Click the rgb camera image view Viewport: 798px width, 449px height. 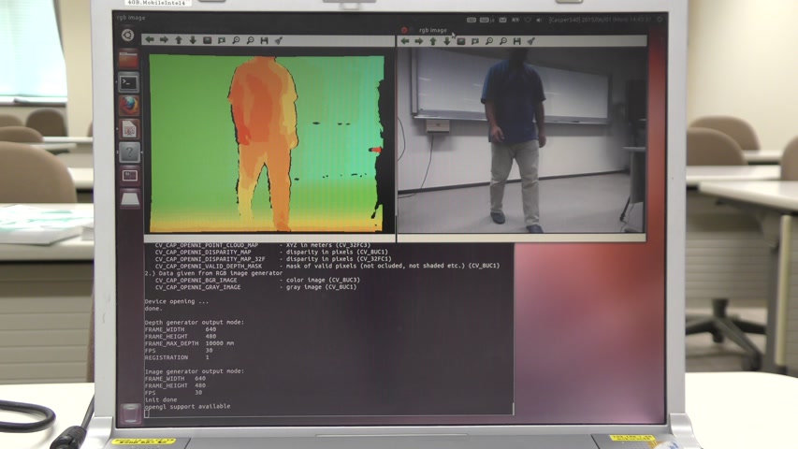[521, 140]
